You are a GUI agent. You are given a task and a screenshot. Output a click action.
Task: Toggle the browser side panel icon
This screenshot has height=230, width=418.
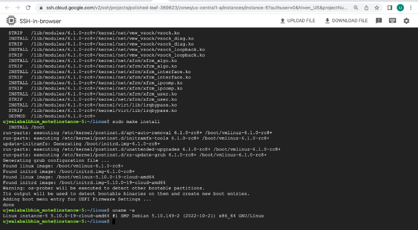pos(390,8)
